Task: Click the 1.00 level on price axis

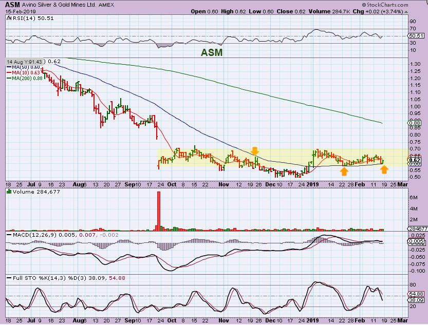Action: [415, 107]
